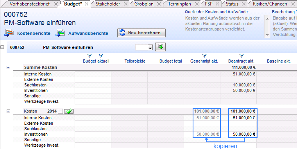Close the Vorhabensteckbrief tab

[56, 4]
